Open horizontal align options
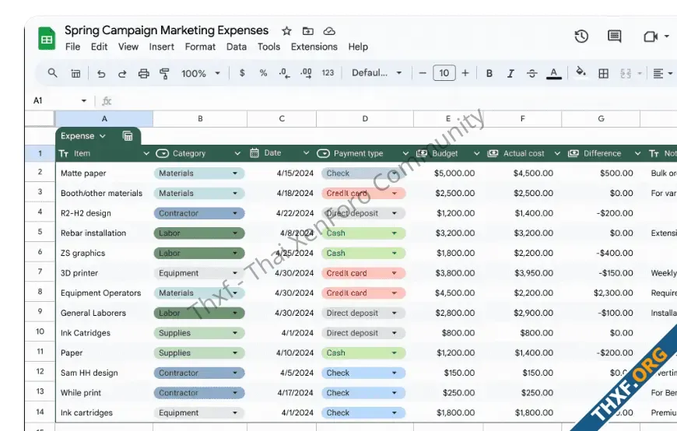Screen dimensions: 677x431 coord(662,73)
